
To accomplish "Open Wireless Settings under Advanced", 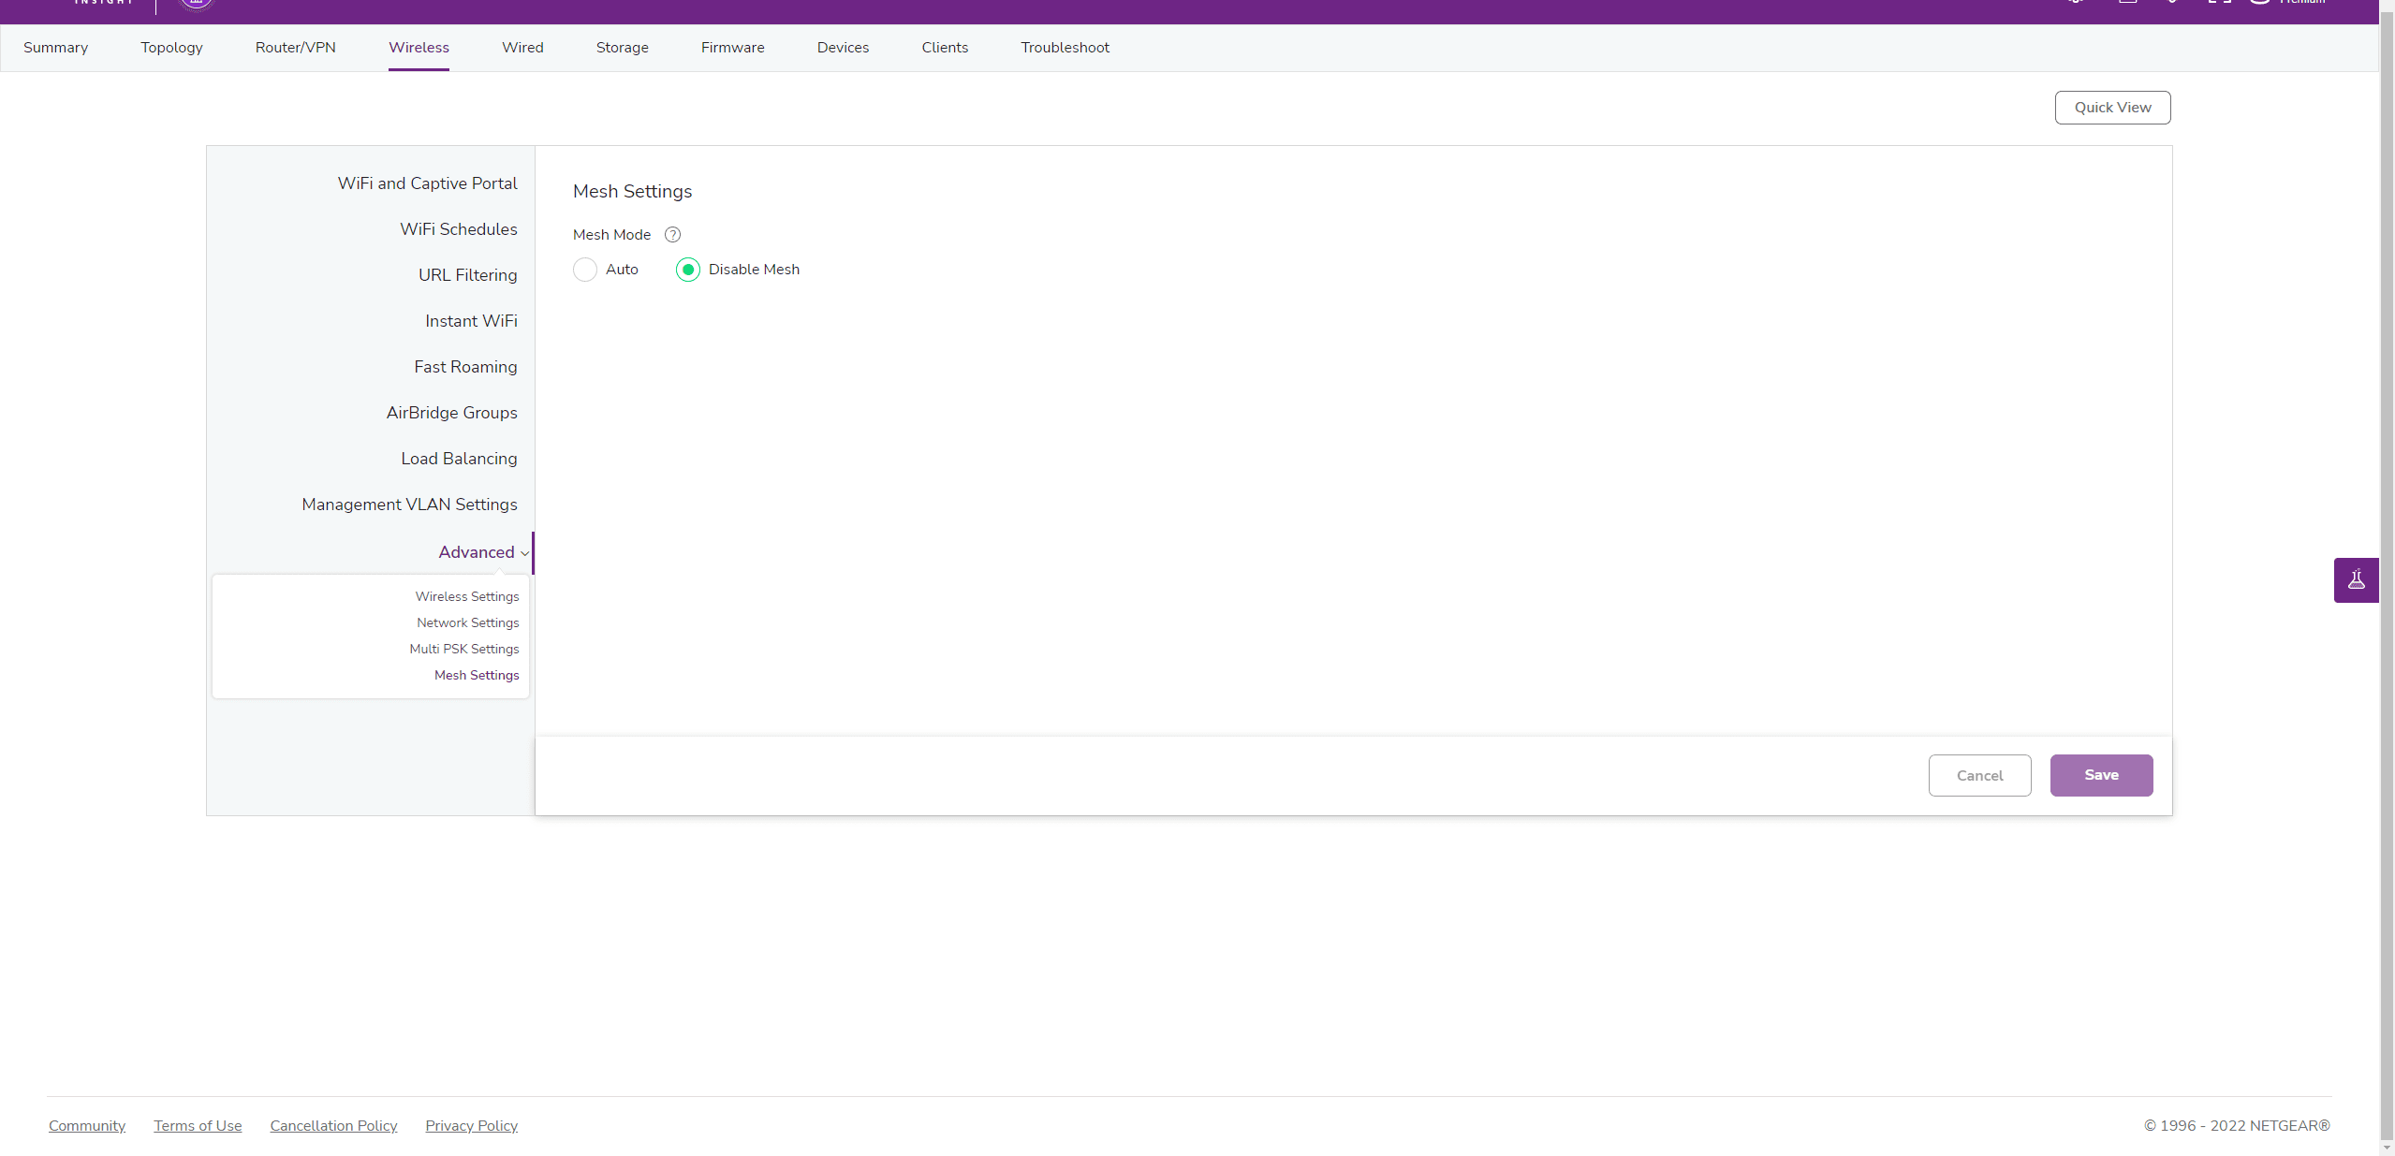I will pyautogui.click(x=466, y=596).
